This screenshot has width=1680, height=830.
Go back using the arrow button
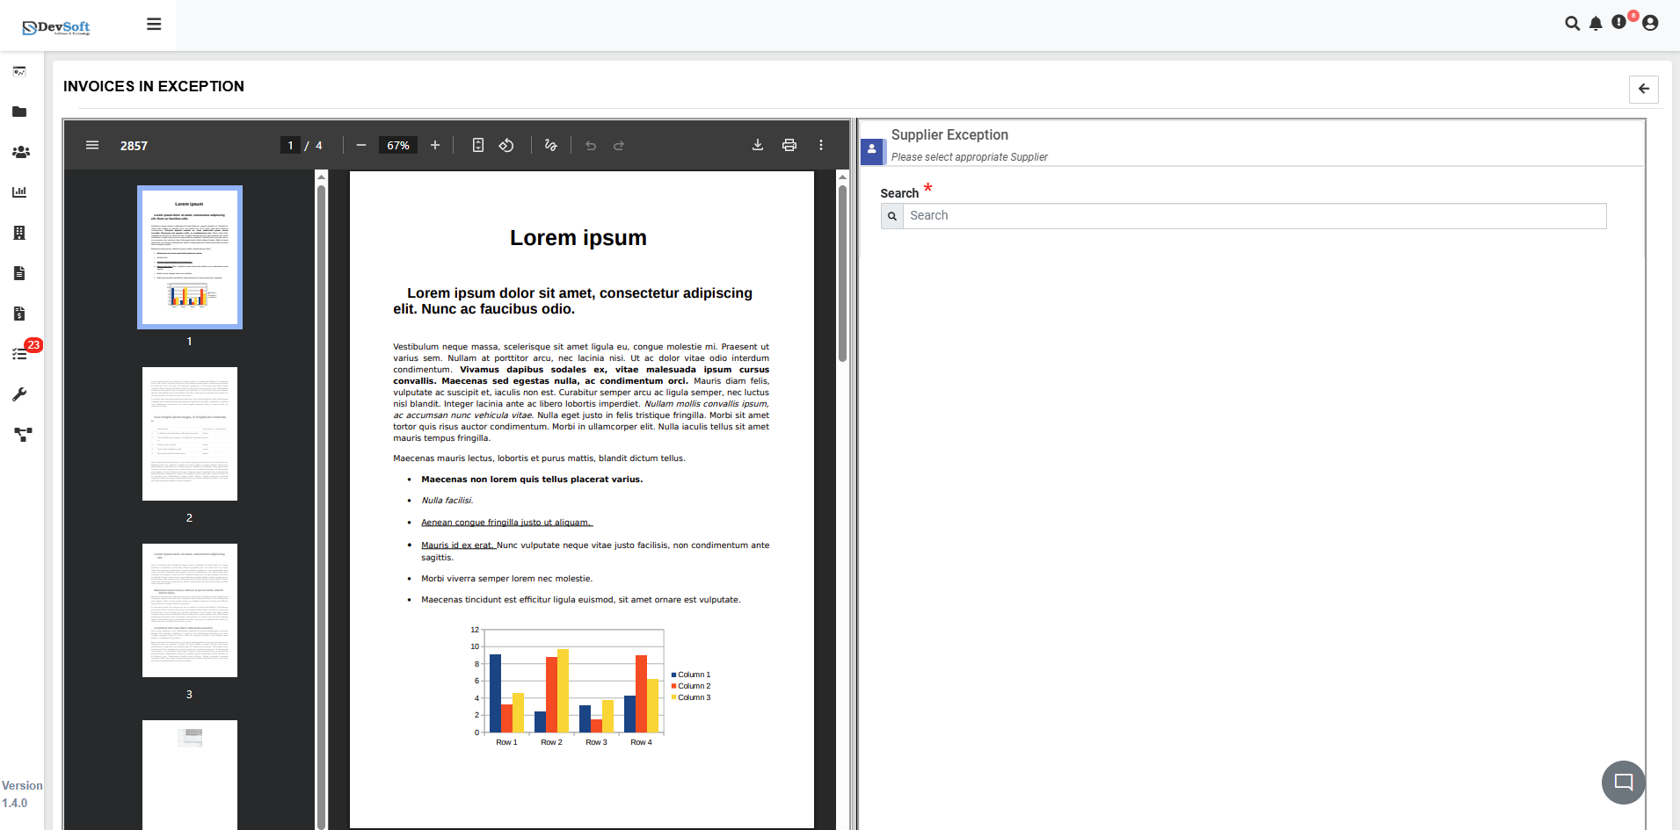(1643, 89)
